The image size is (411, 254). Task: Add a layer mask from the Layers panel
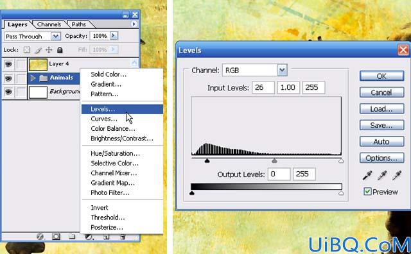(56, 237)
